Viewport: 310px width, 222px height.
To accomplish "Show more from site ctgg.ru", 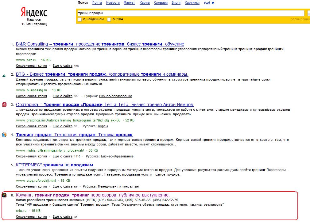I will (63, 186).
